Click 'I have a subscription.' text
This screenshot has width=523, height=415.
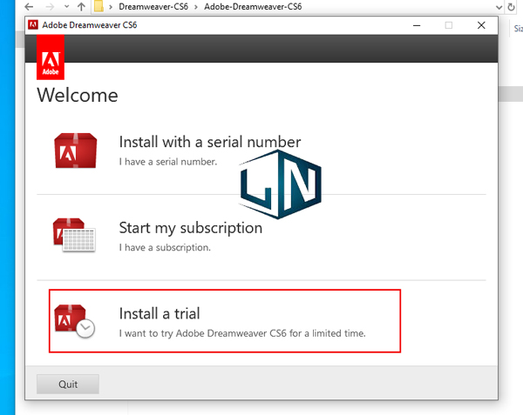pyautogui.click(x=165, y=248)
